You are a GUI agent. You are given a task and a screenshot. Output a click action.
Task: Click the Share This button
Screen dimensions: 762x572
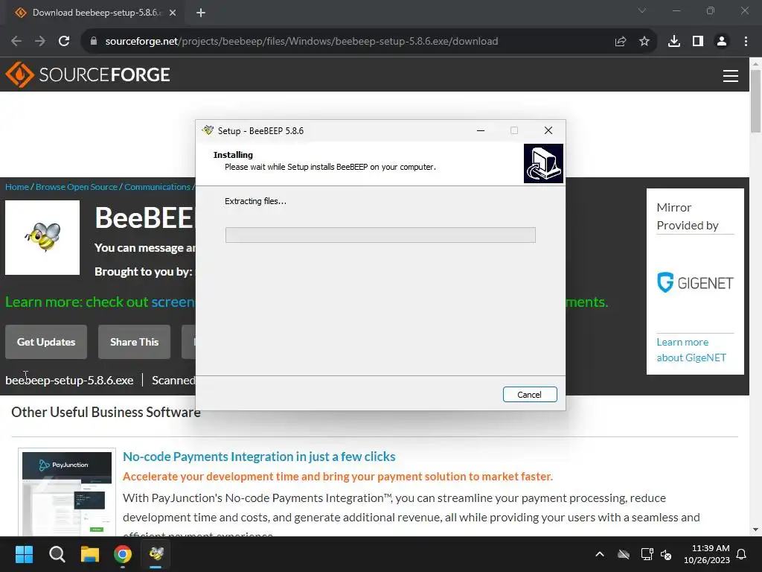[134, 342]
